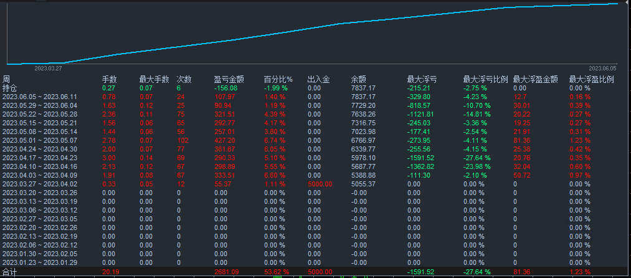Select week row 2023.04.17 ~ 2023.04.23
Viewport: 631px width, 278px height.
[x=39, y=158]
